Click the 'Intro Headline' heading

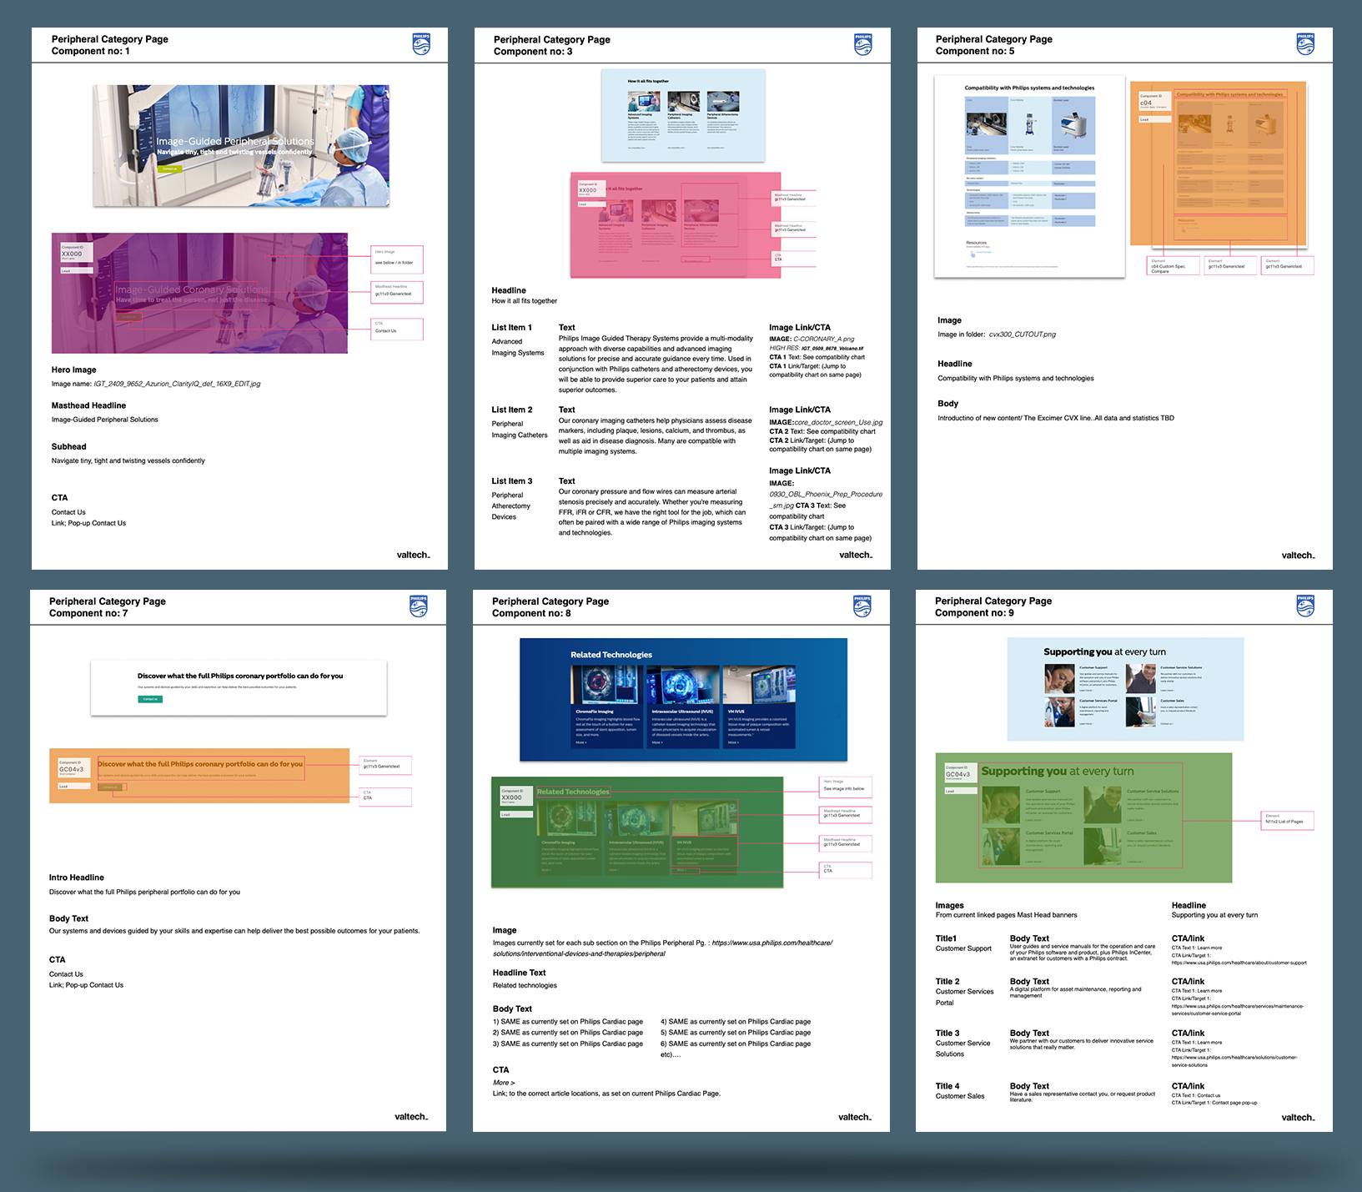tap(77, 878)
